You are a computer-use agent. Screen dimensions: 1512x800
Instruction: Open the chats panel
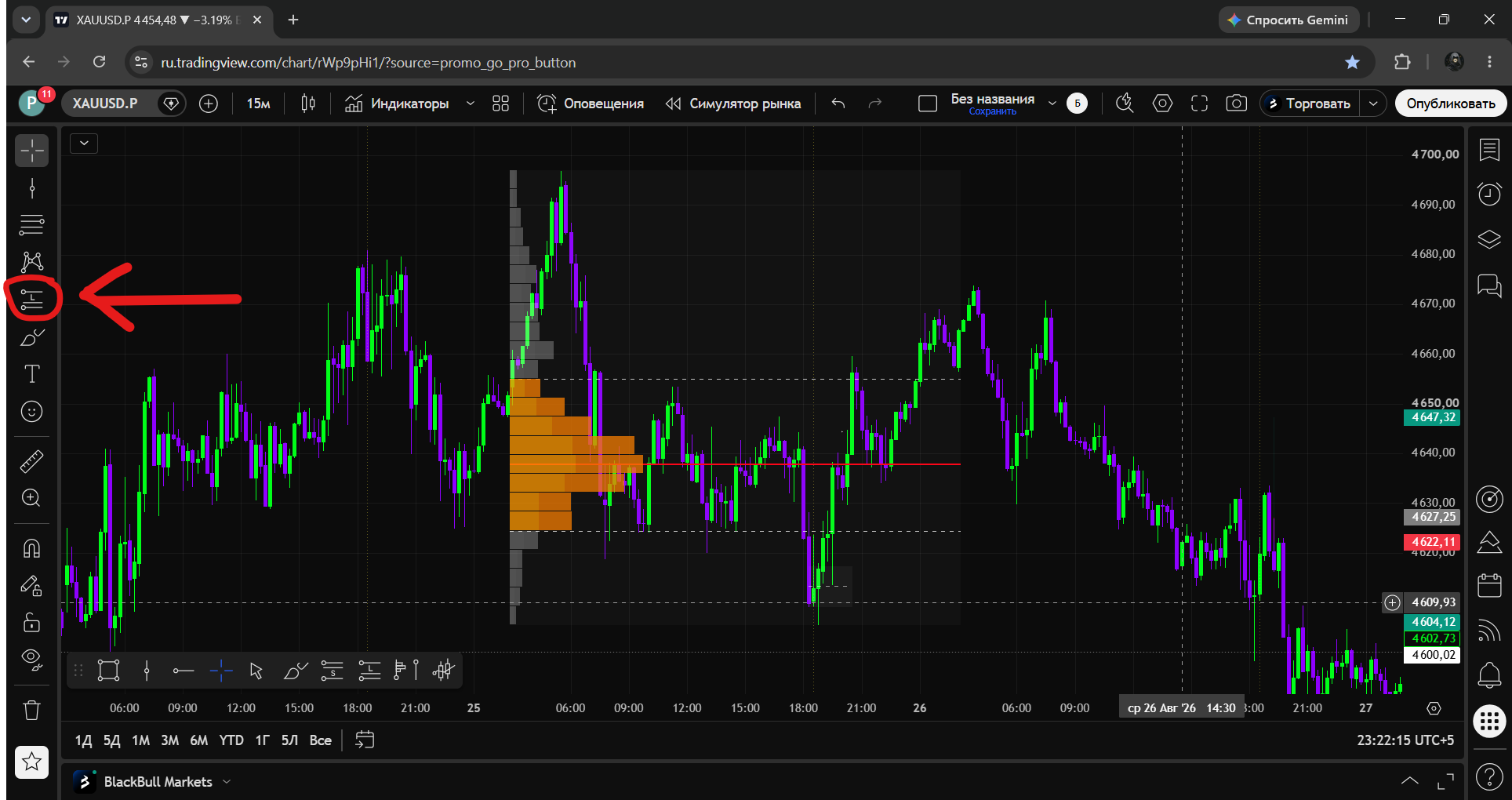(1489, 285)
